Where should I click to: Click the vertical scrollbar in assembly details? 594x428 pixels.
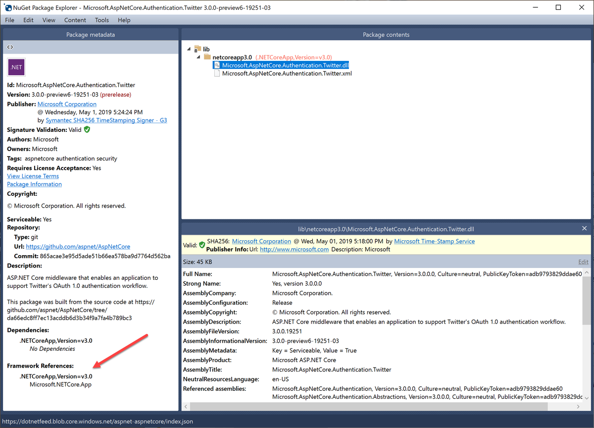pyautogui.click(x=586, y=300)
